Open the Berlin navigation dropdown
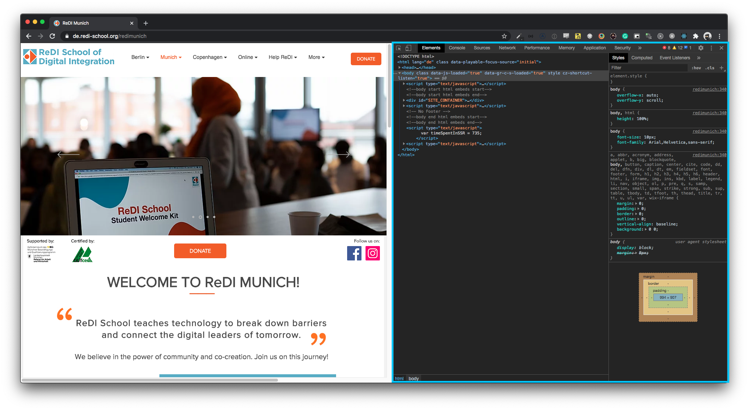 [x=140, y=57]
